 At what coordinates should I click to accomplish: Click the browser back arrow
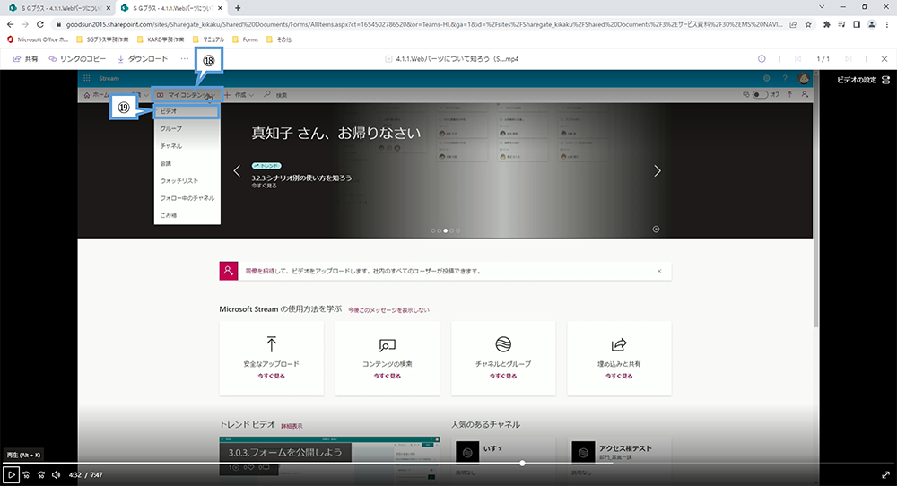tap(10, 24)
